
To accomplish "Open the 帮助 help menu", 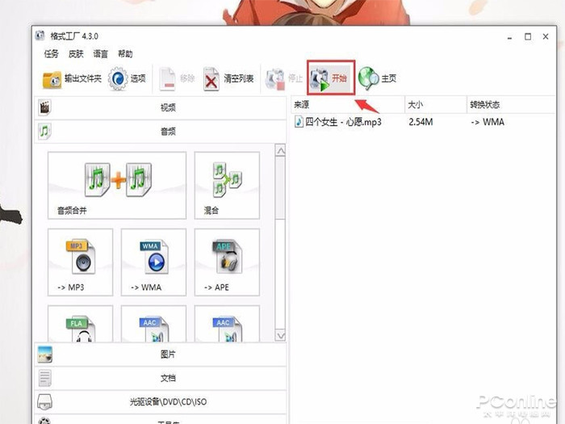I will pos(124,54).
